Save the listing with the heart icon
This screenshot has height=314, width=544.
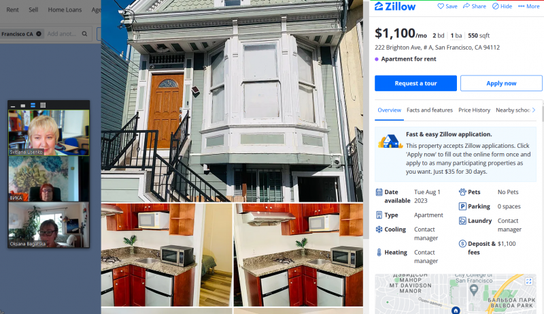tap(447, 6)
